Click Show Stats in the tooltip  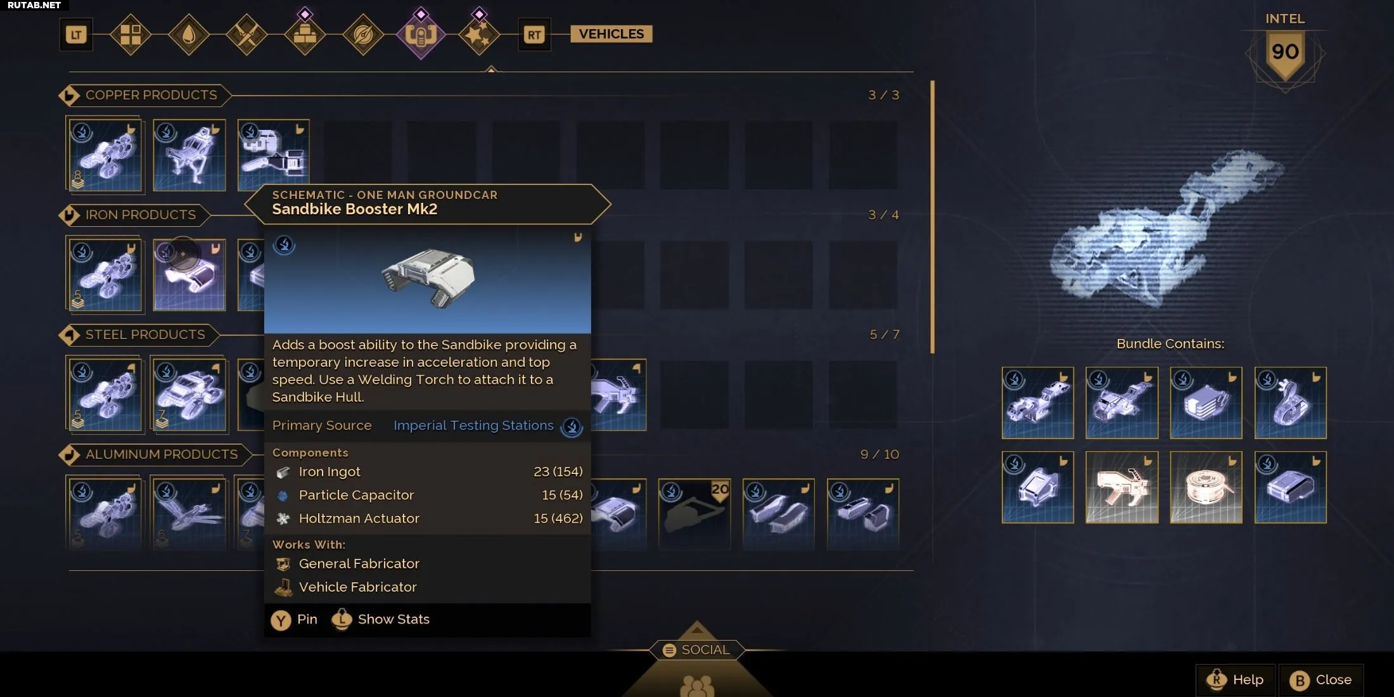coord(380,620)
